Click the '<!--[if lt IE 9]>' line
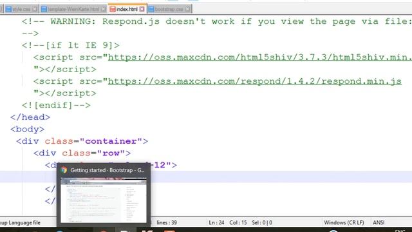Viewport: 412px width, 232px height. coord(71,45)
